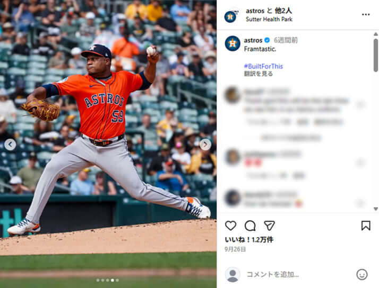Click 翻訳を見る to translate caption
Viewport: 379px width, 288px height.
point(259,74)
